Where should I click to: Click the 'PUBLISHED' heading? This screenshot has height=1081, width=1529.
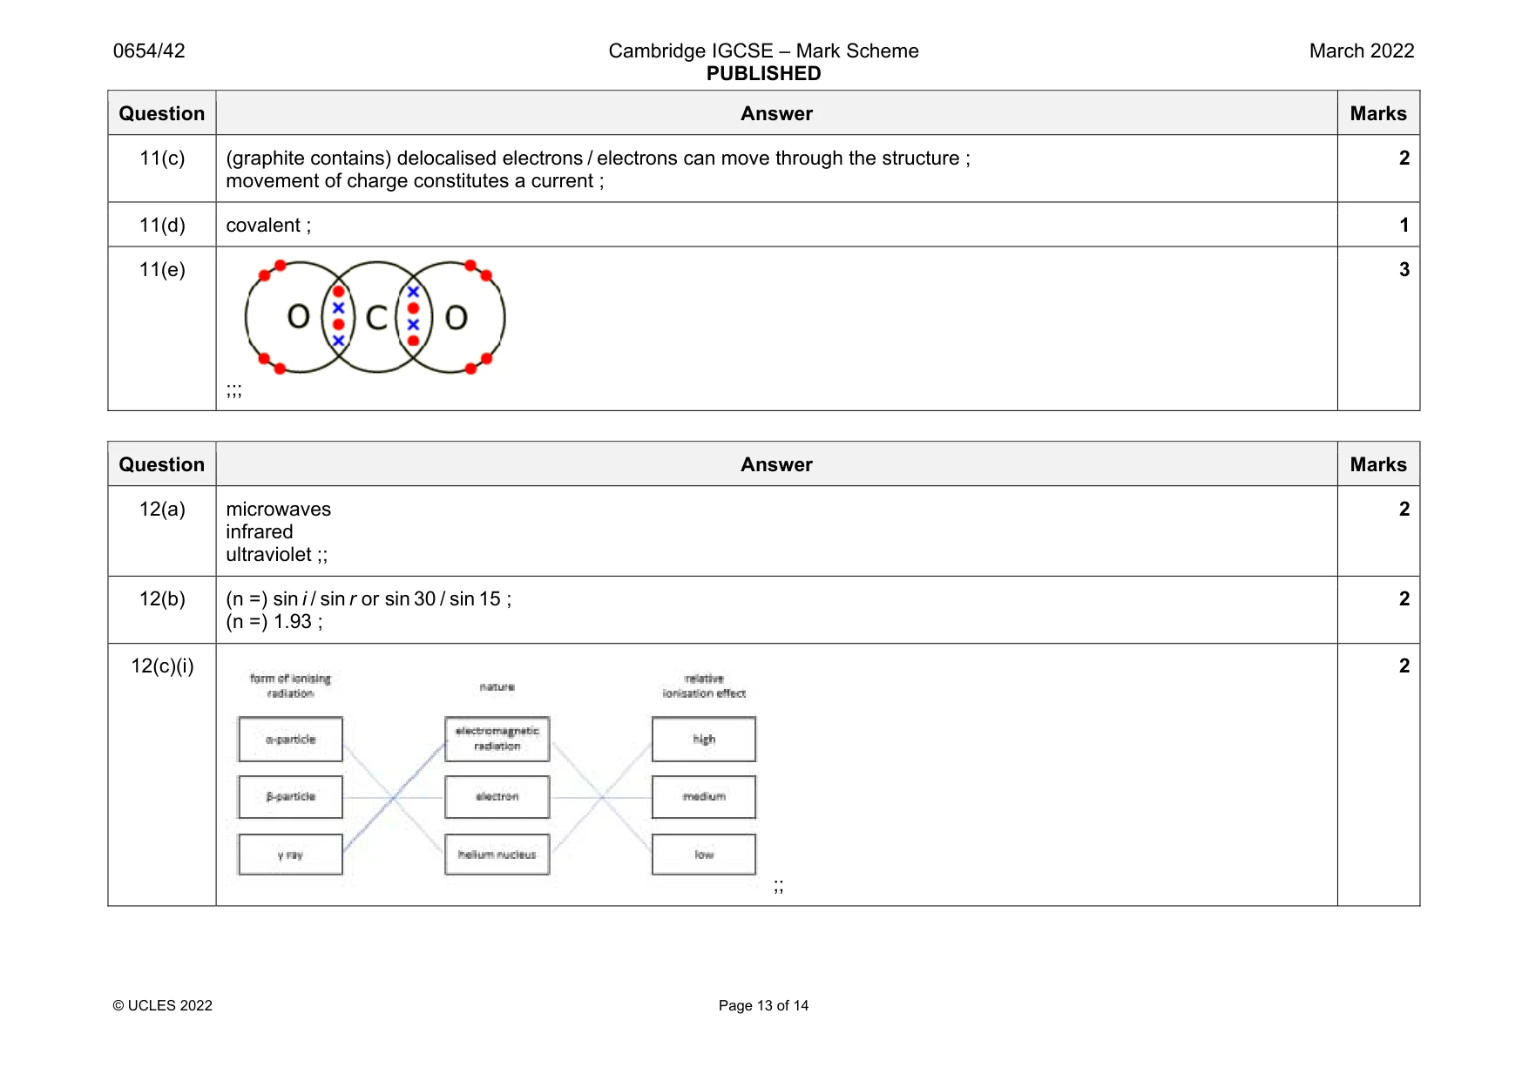click(x=763, y=73)
